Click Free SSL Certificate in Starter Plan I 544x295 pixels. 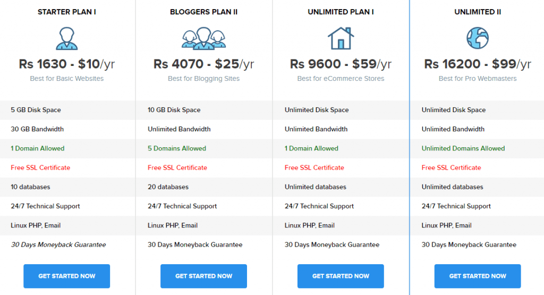point(40,167)
